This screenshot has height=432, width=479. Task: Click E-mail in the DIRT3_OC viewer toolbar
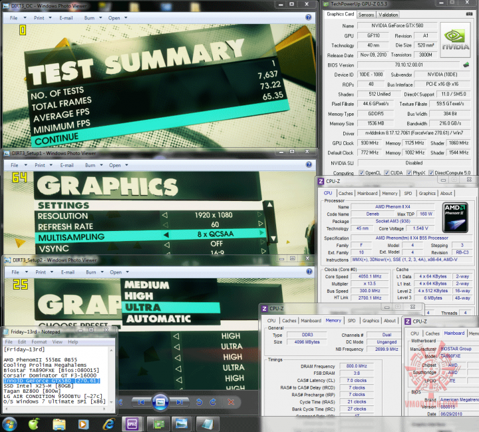(x=66, y=18)
